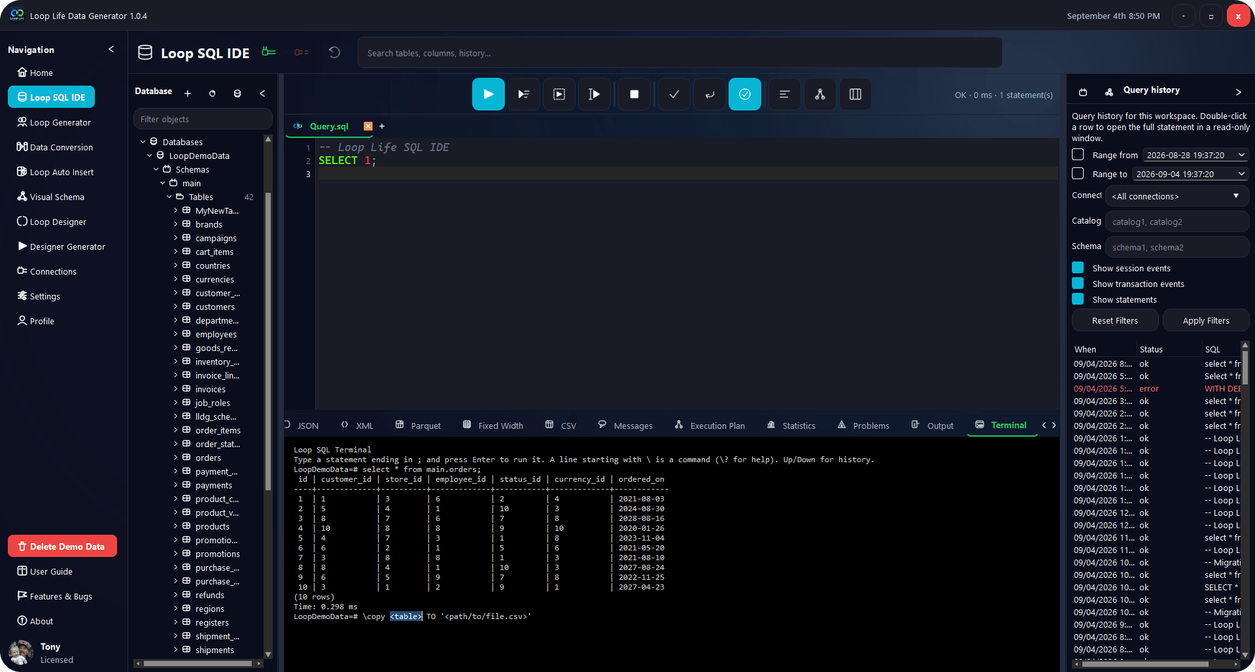Click the database cylinder icon in the Database panel
The height and width of the screenshot is (672, 1255).
point(237,93)
